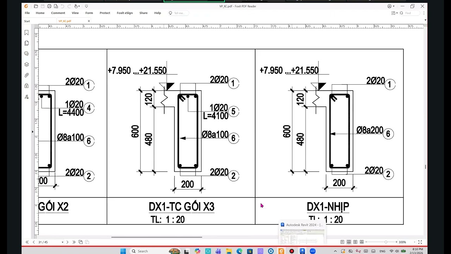Select Single Page view mode

342,242
